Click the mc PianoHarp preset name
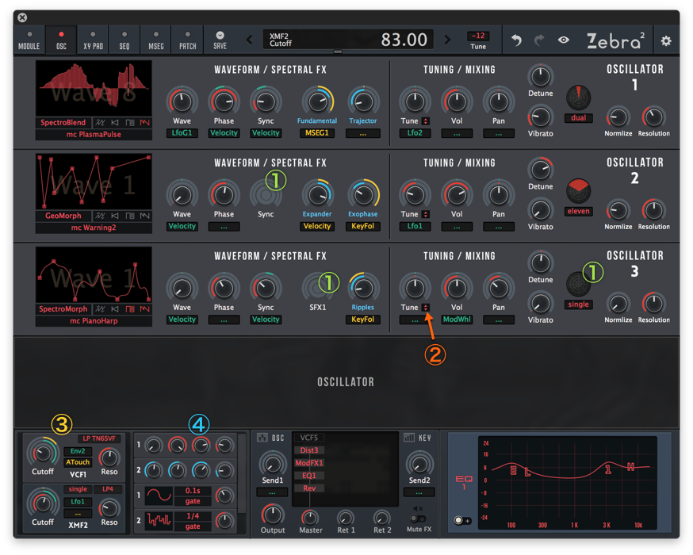Viewport: 693px width, 555px height. 94,321
